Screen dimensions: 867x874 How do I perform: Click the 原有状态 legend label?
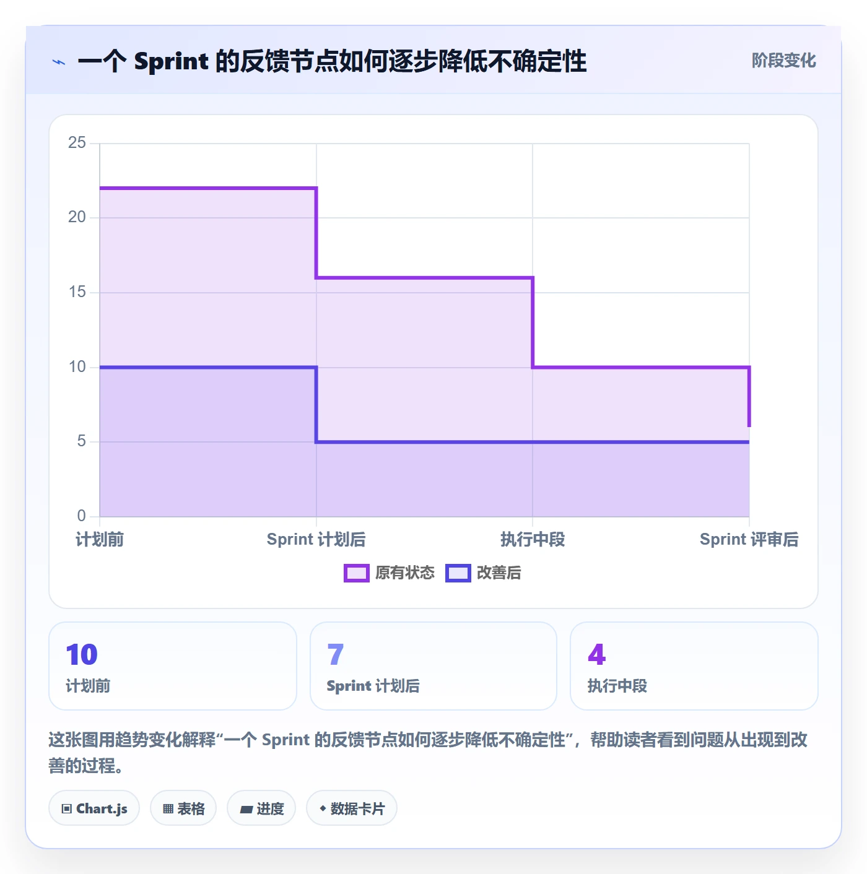click(405, 573)
